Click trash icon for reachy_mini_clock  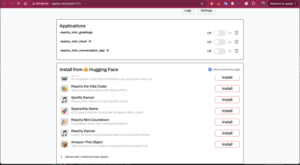pyautogui.click(x=236, y=42)
